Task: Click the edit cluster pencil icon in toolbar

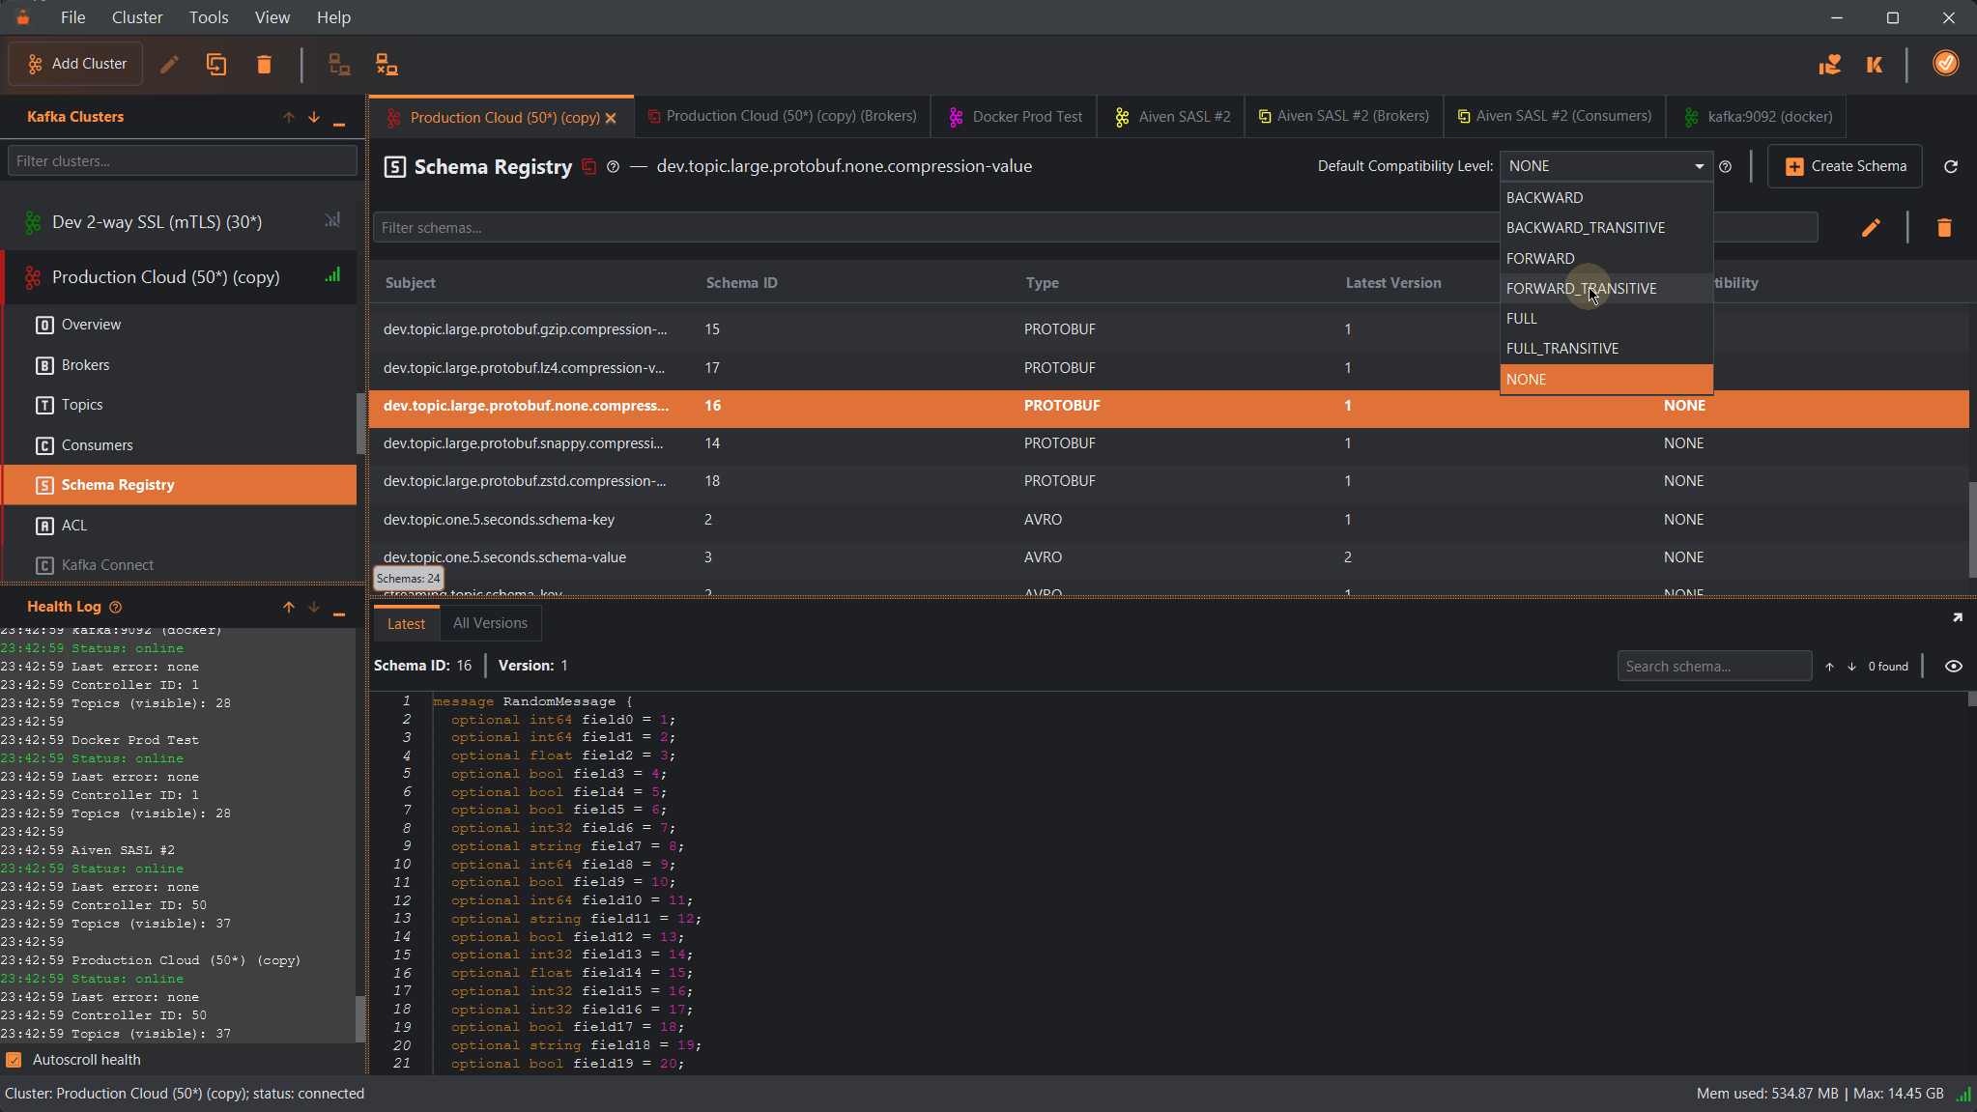Action: 169,65
